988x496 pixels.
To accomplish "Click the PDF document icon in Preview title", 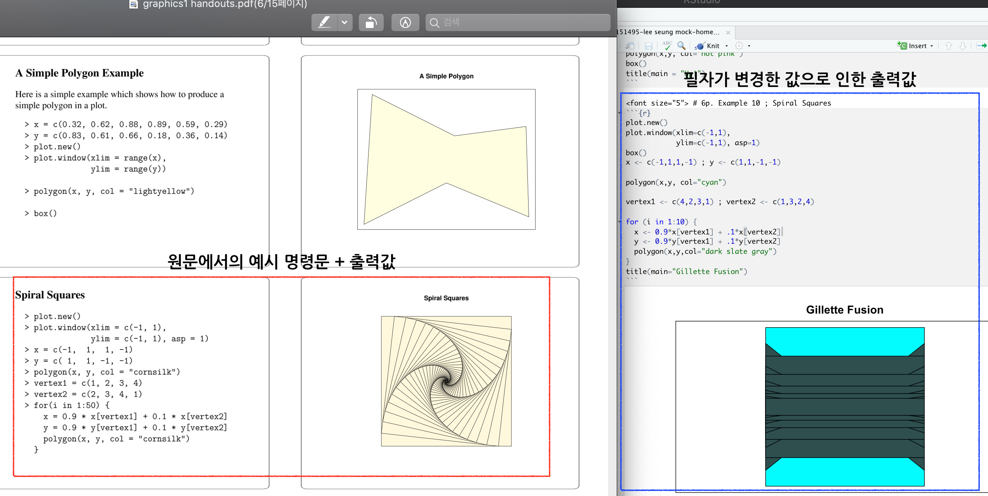I will click(x=134, y=4).
